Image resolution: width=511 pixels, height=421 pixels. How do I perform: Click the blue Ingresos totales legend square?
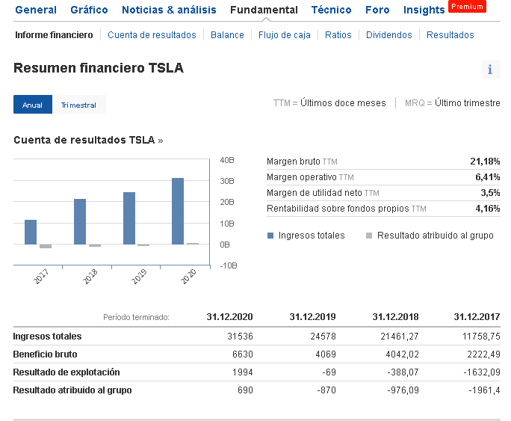point(270,236)
